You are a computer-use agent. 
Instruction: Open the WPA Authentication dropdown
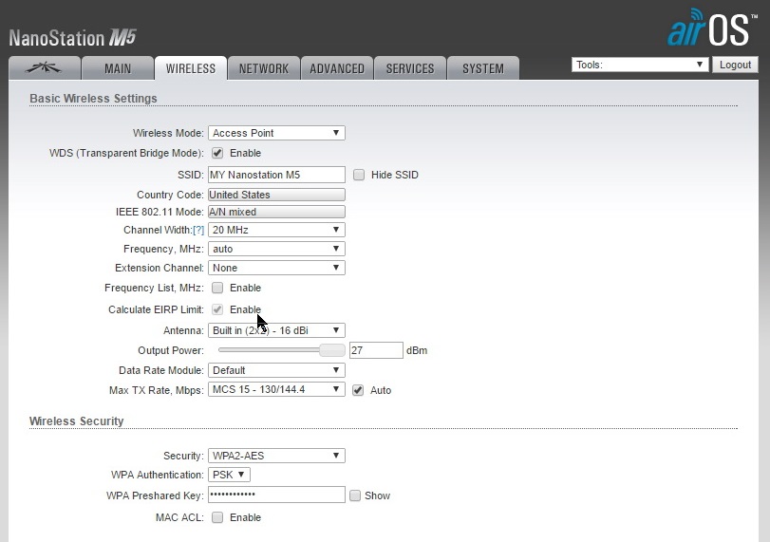point(230,475)
